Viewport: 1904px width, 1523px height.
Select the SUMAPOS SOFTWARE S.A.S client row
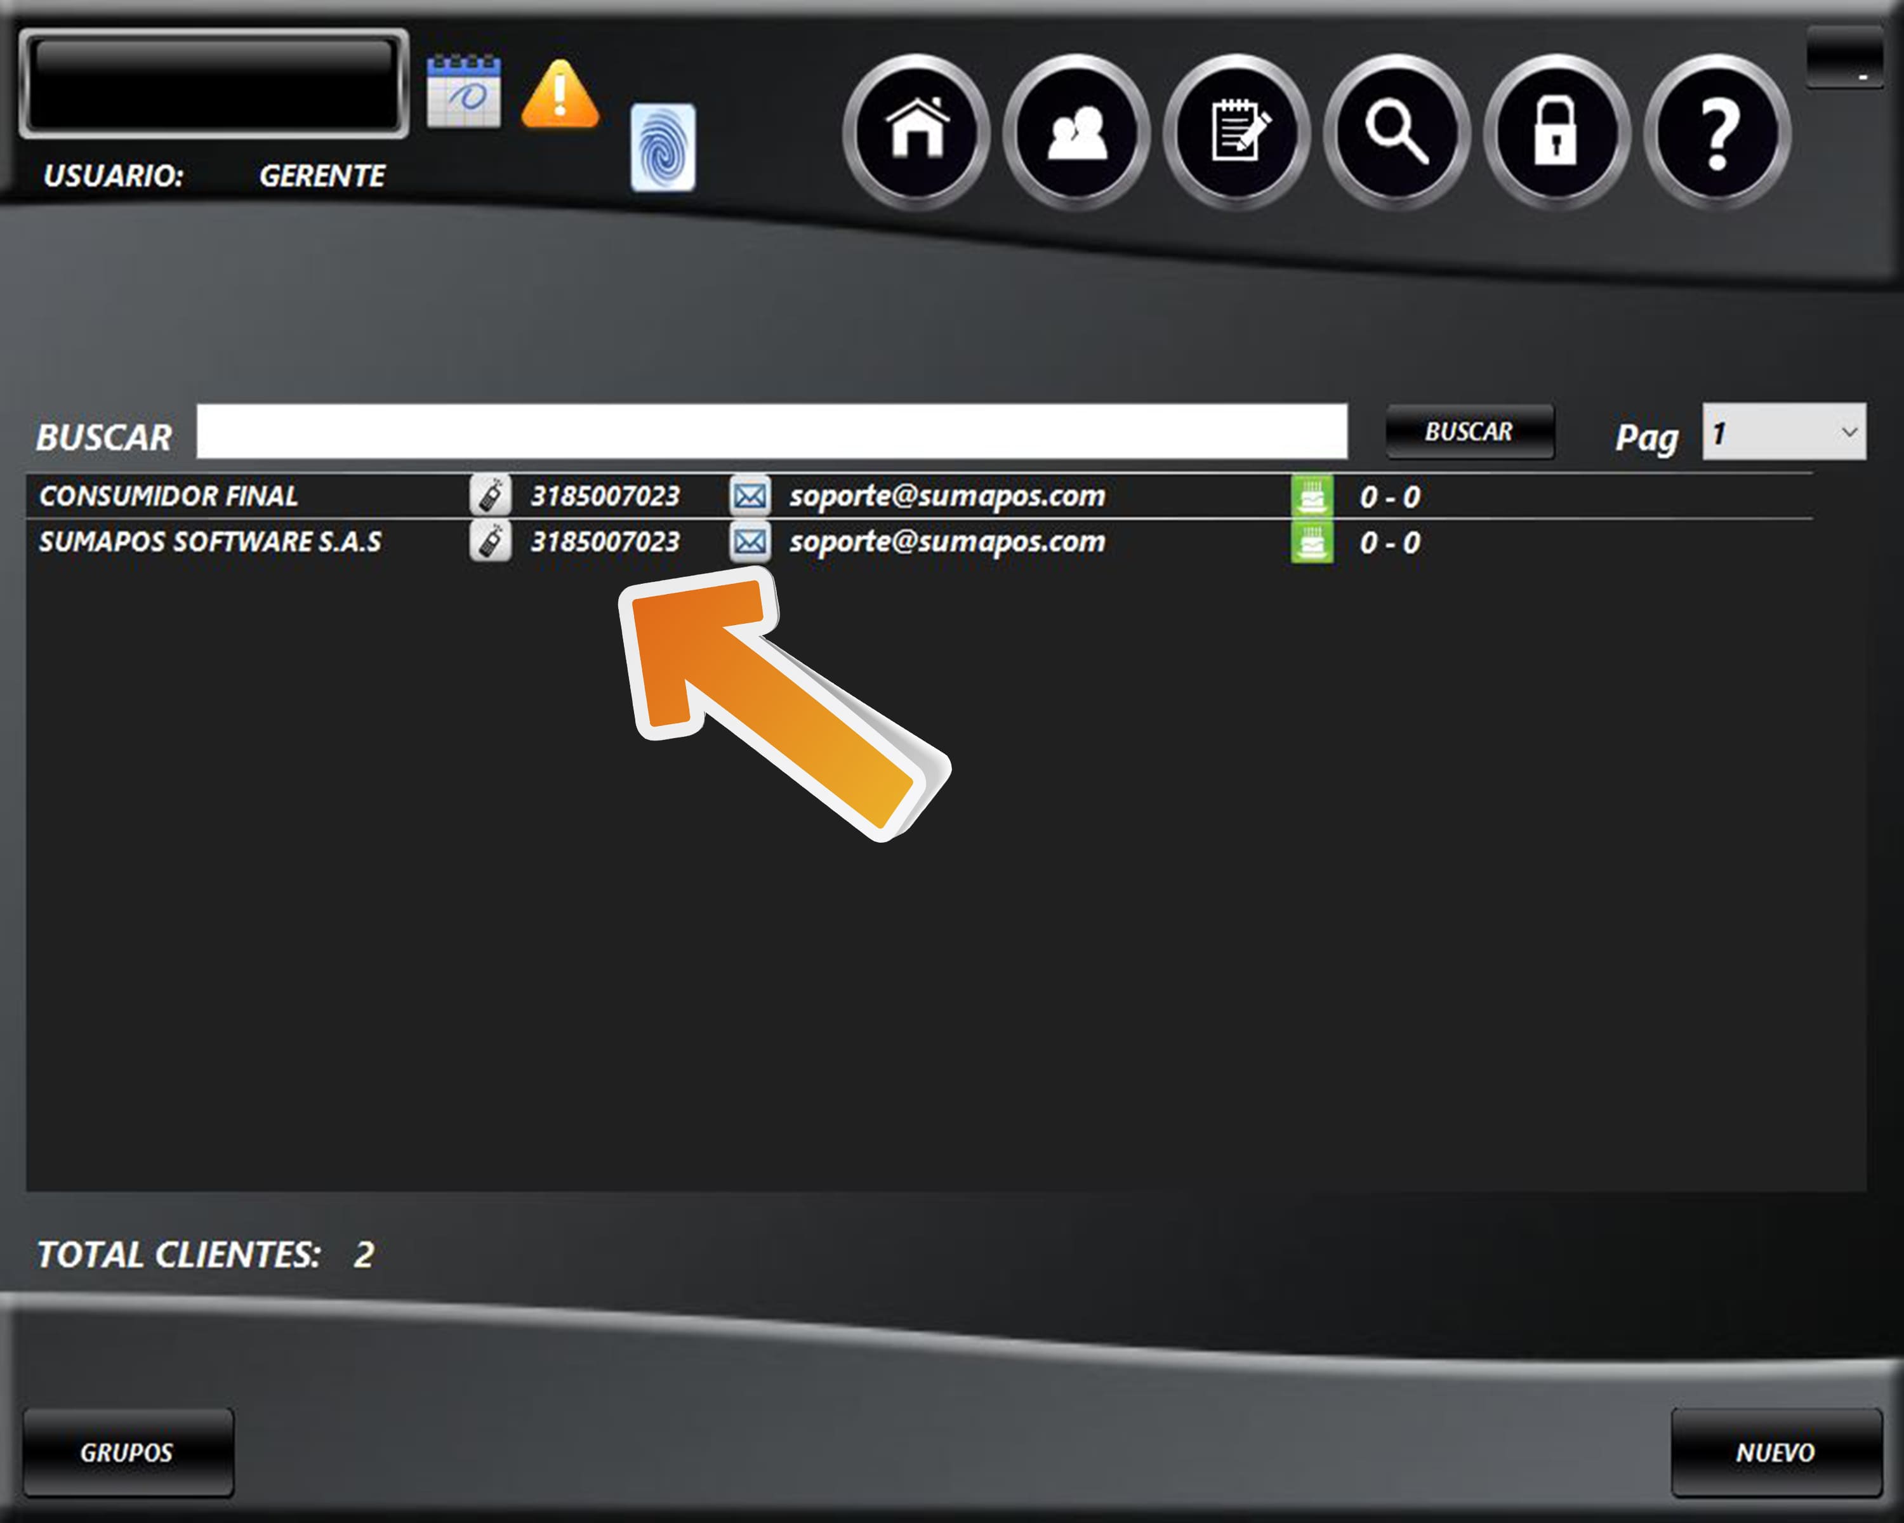[210, 542]
